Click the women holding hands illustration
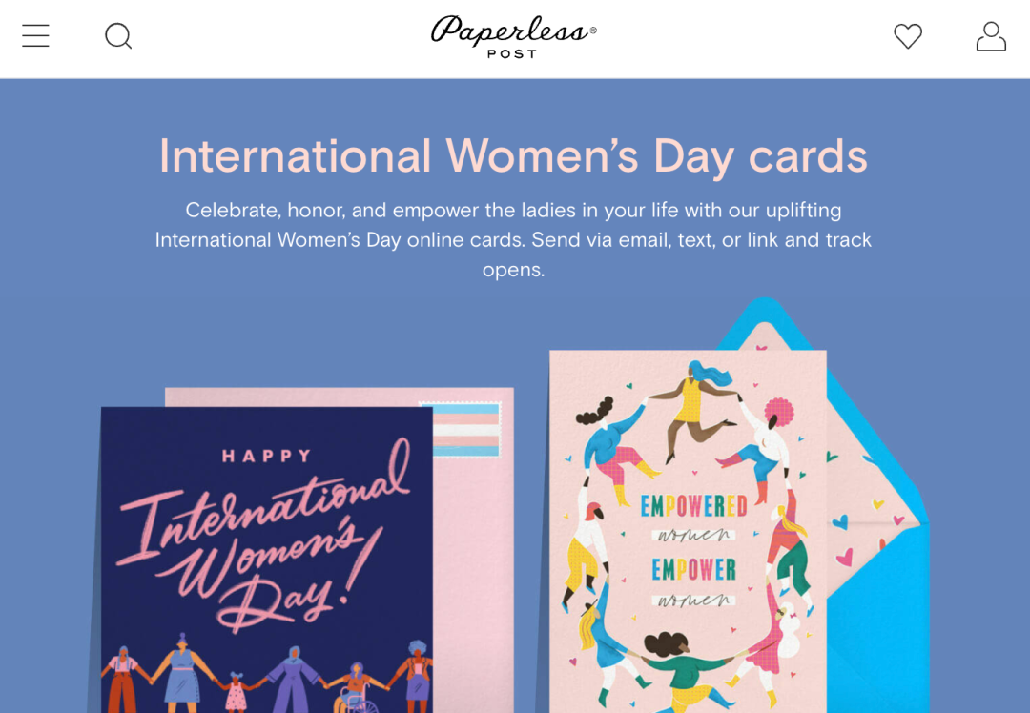This screenshot has width=1030, height=713. (x=266, y=673)
